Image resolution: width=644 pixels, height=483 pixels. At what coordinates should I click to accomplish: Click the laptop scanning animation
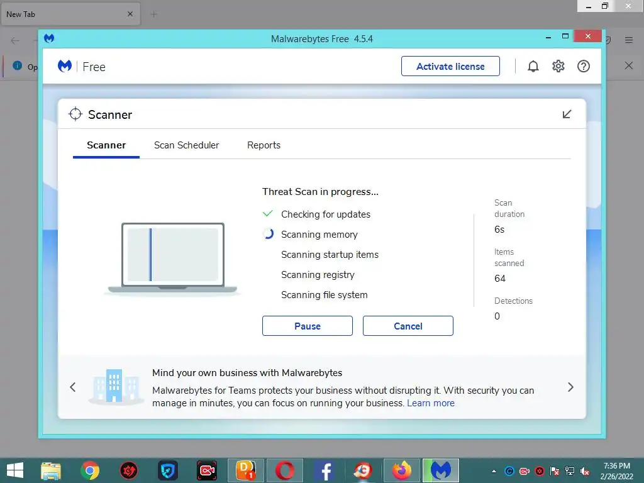click(x=172, y=258)
